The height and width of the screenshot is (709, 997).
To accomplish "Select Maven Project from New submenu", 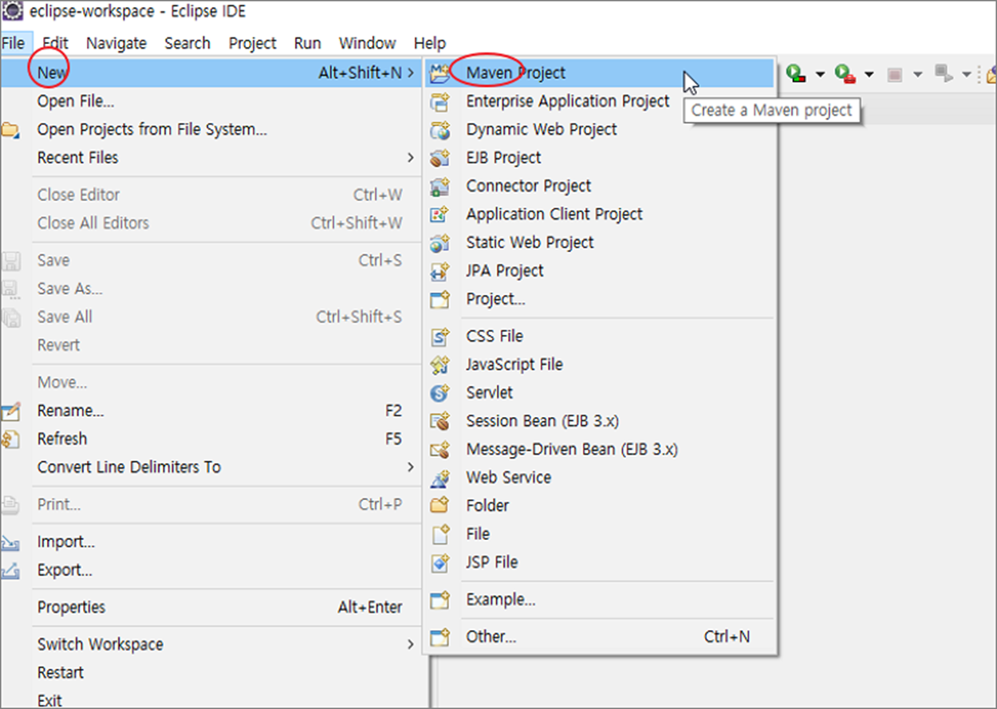I will tap(600, 73).
